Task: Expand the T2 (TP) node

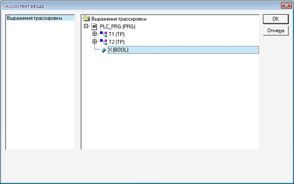Action: [x=95, y=41]
